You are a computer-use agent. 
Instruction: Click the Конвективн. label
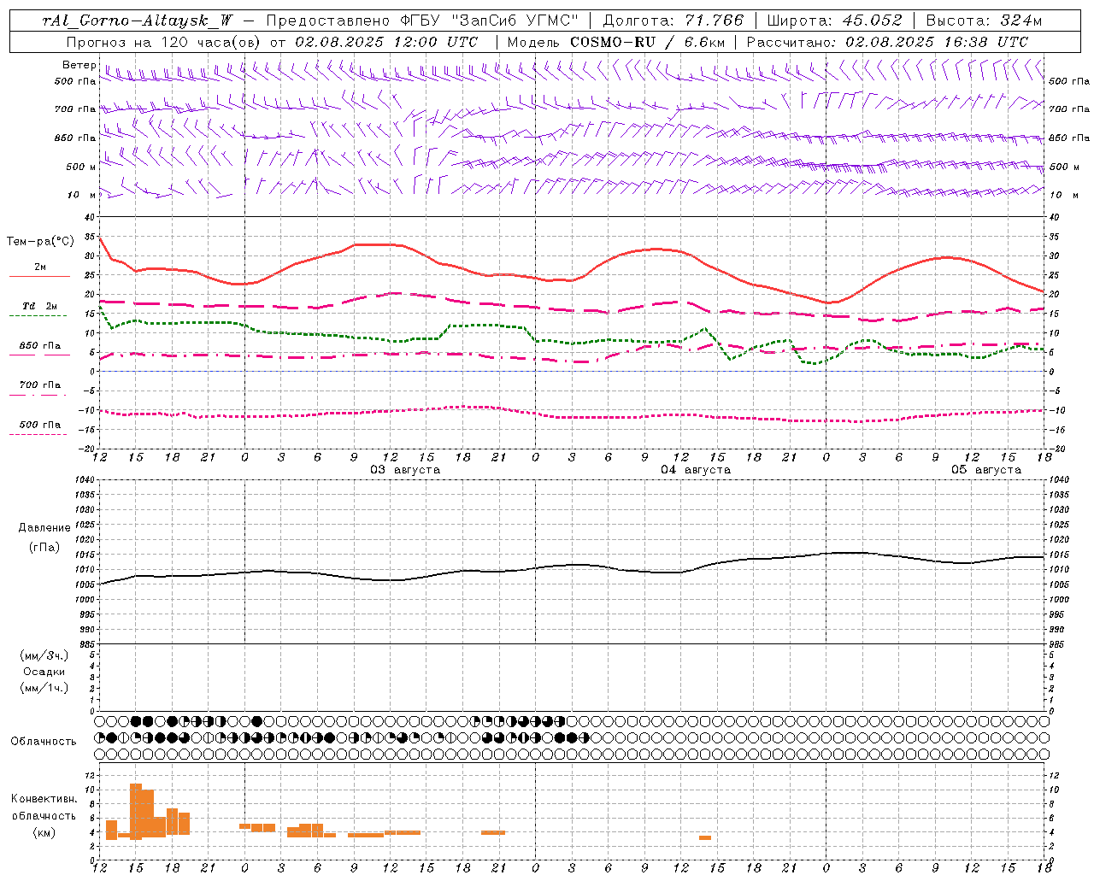(x=44, y=799)
